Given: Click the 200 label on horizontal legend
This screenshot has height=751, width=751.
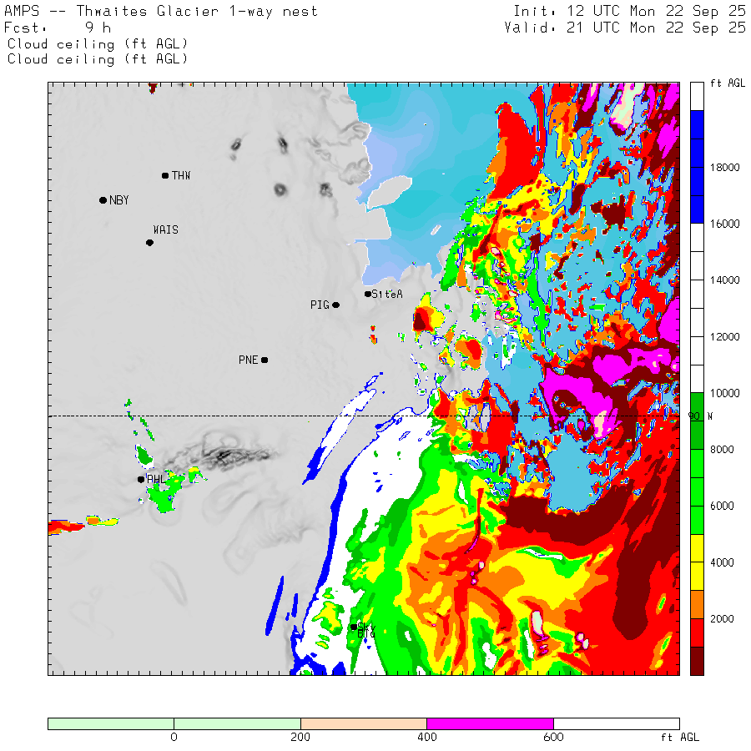Looking at the screenshot, I should (300, 738).
